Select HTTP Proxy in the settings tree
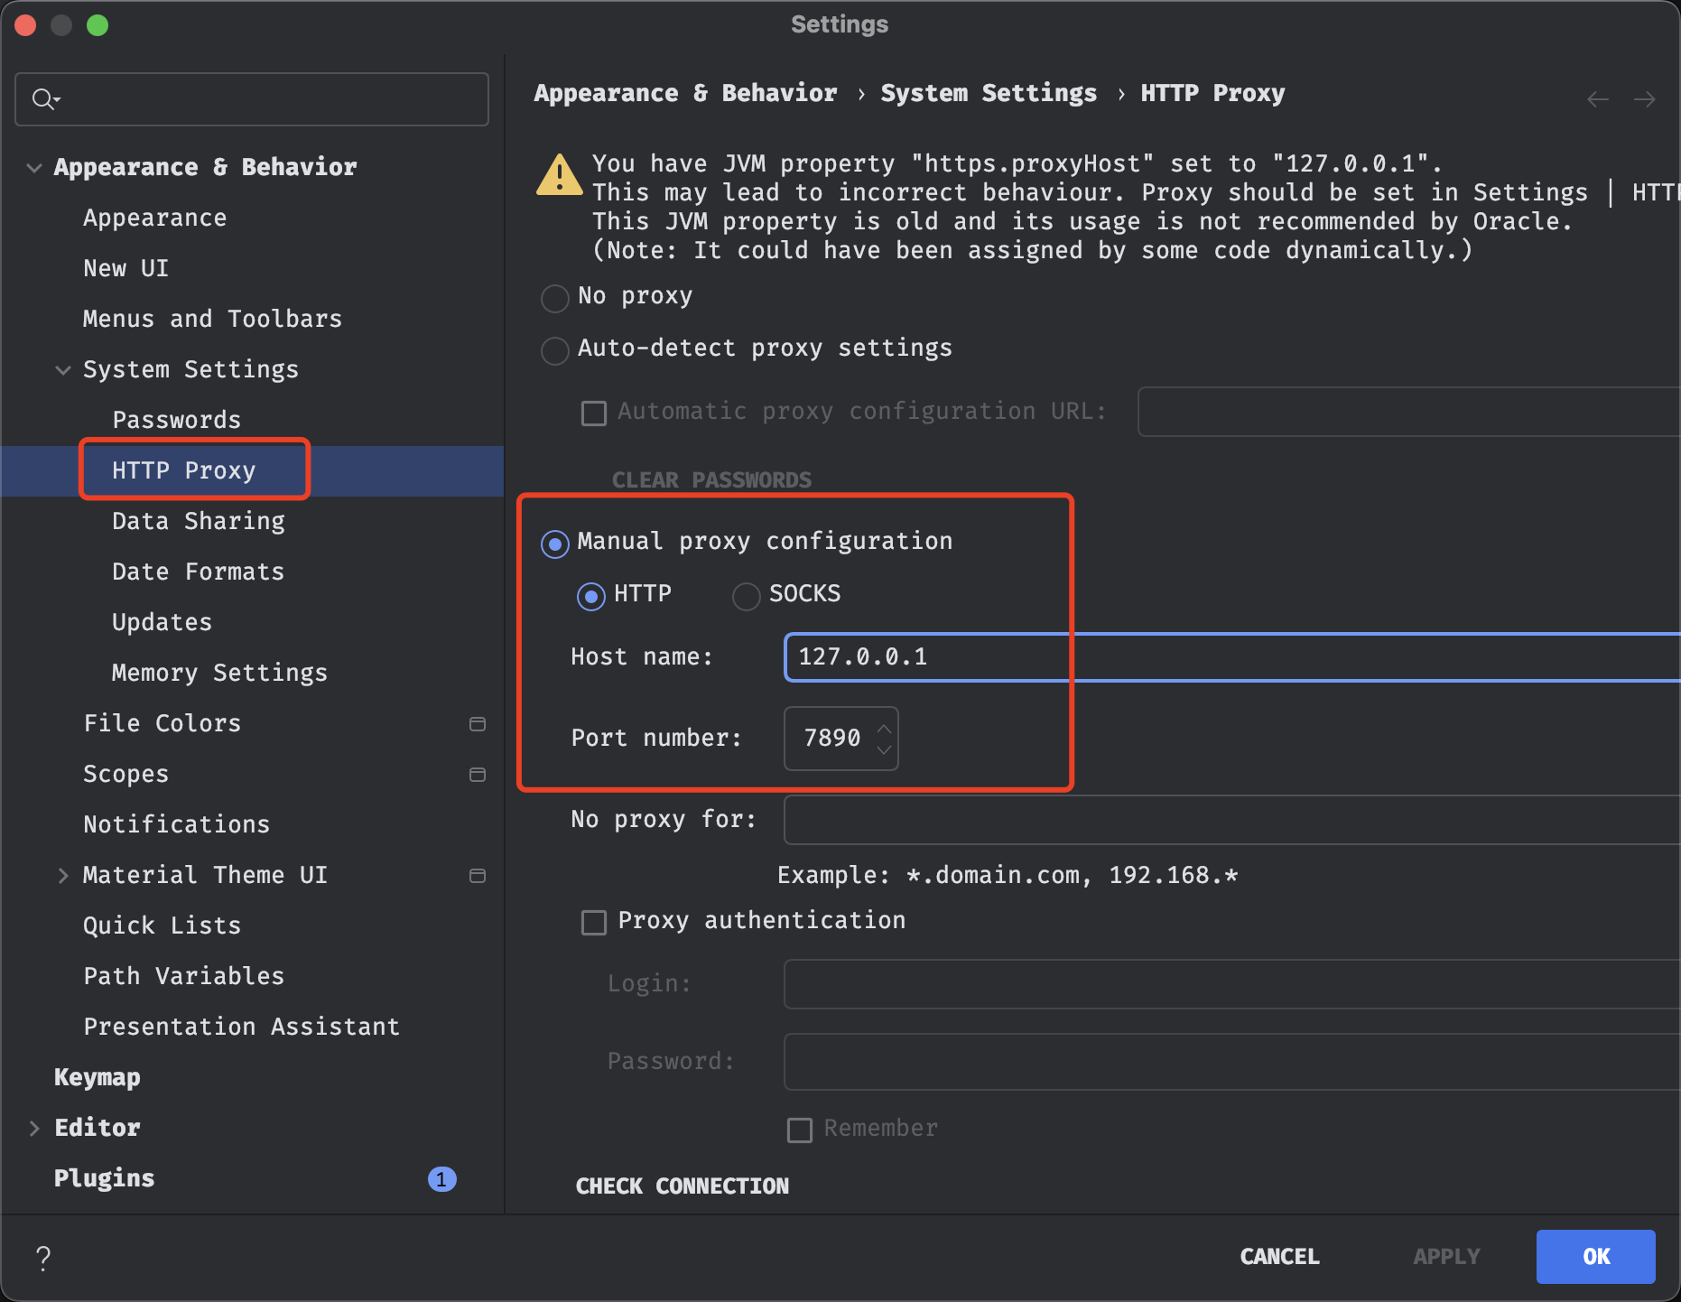This screenshot has width=1681, height=1302. pyautogui.click(x=184, y=471)
